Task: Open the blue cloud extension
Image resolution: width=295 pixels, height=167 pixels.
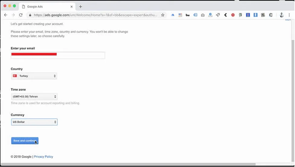Action: 172,15
